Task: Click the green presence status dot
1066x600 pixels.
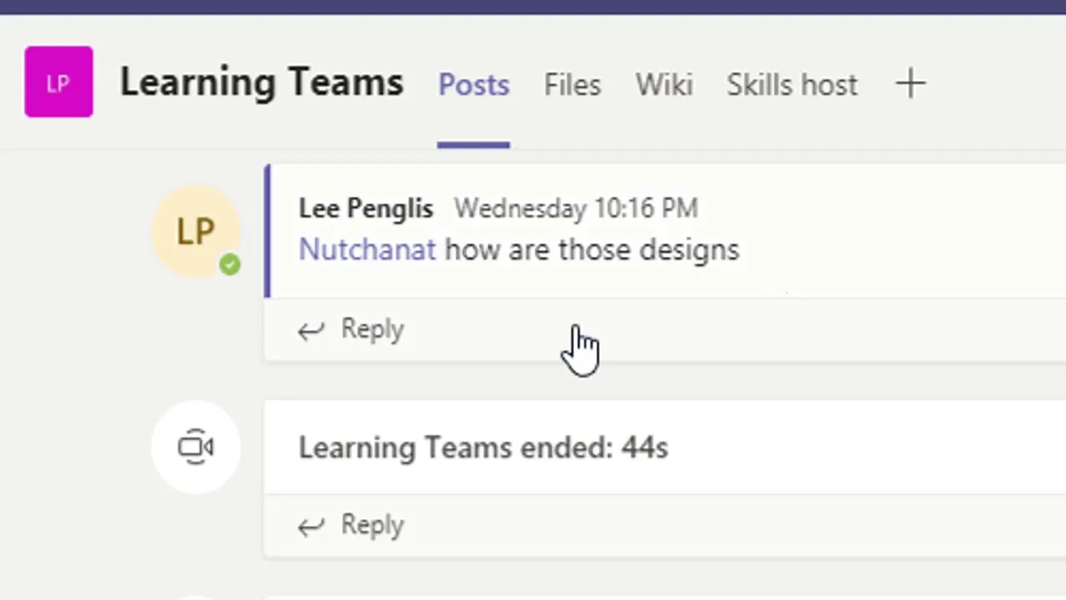Action: tap(230, 265)
